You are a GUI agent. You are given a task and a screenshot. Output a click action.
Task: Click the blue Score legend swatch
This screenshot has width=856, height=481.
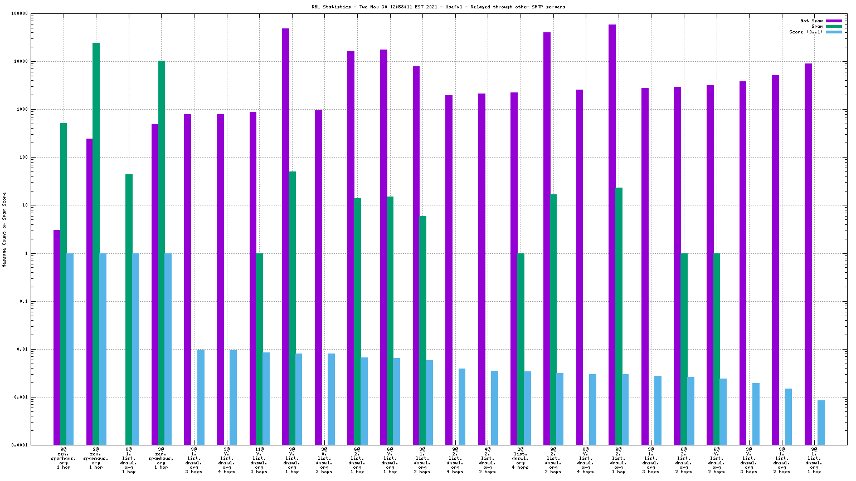tap(834, 32)
